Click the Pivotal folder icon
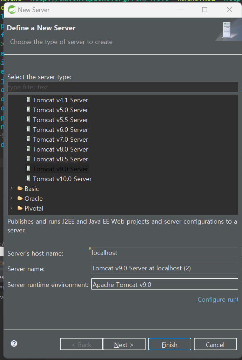 click(x=20, y=208)
